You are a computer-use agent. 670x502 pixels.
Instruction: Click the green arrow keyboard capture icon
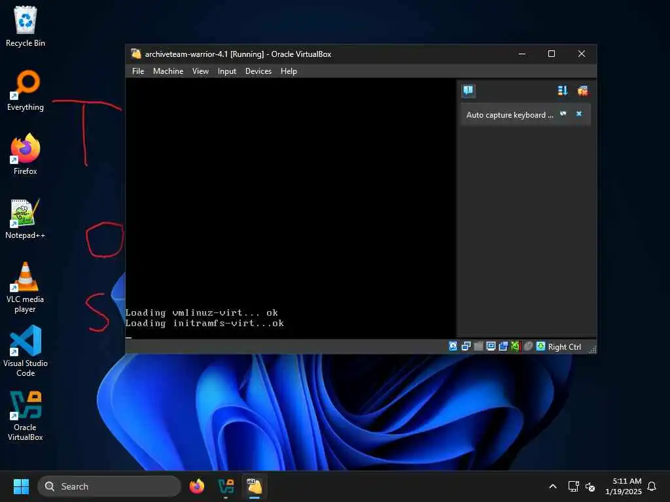point(540,346)
